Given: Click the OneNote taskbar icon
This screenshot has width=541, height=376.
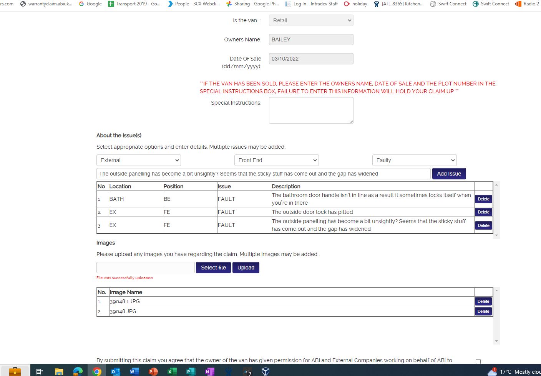Looking at the screenshot, I should point(209,371).
